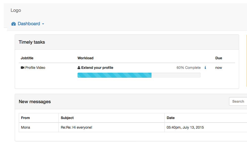
Task: Click the Date column header
Action: 170,118
